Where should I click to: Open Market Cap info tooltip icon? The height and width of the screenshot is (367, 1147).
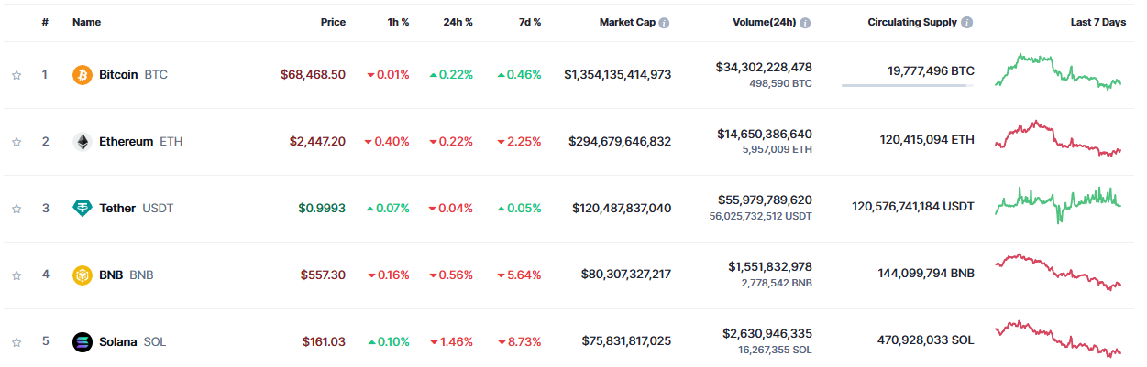point(664,23)
